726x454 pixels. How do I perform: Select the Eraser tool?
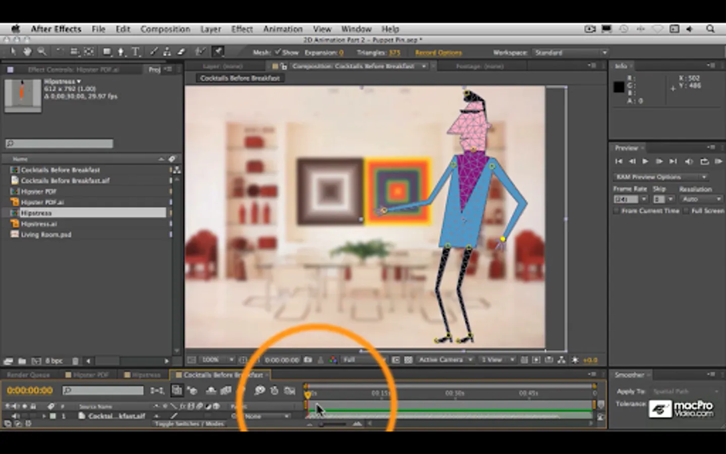tap(181, 51)
